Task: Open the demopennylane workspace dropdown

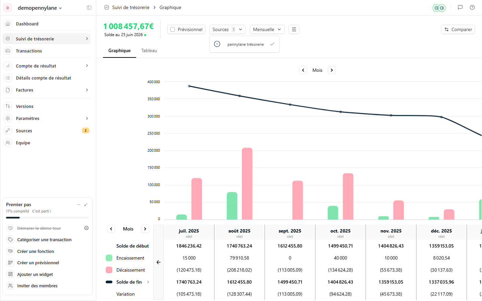Action: click(39, 8)
